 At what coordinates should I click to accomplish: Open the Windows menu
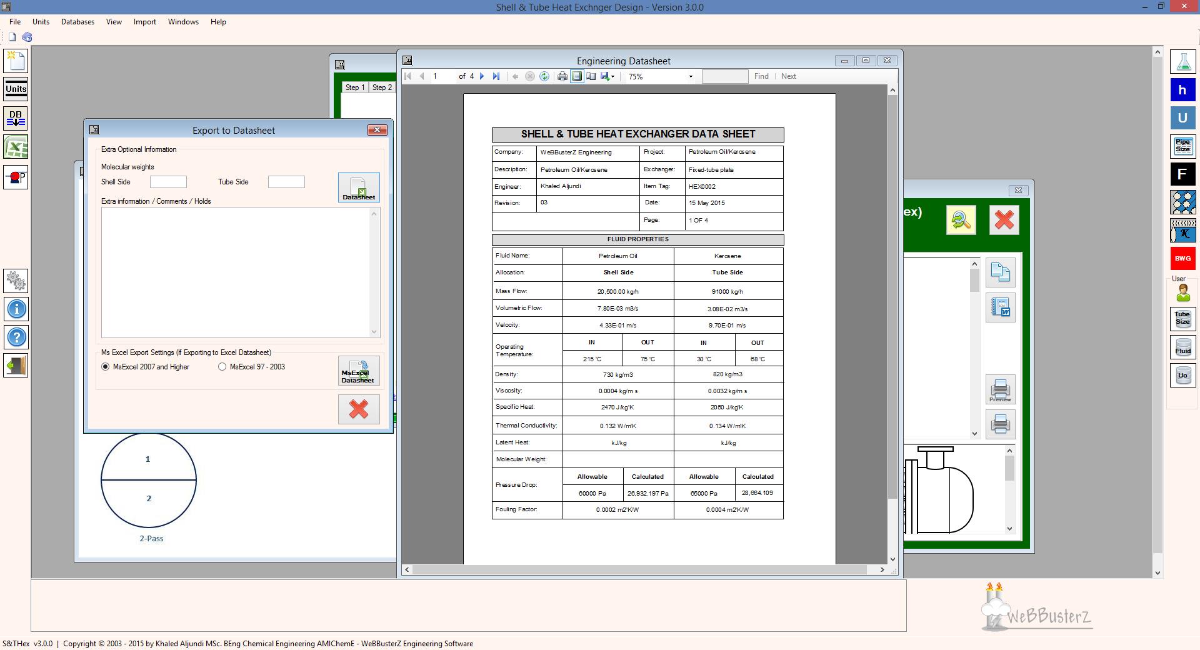coord(183,22)
